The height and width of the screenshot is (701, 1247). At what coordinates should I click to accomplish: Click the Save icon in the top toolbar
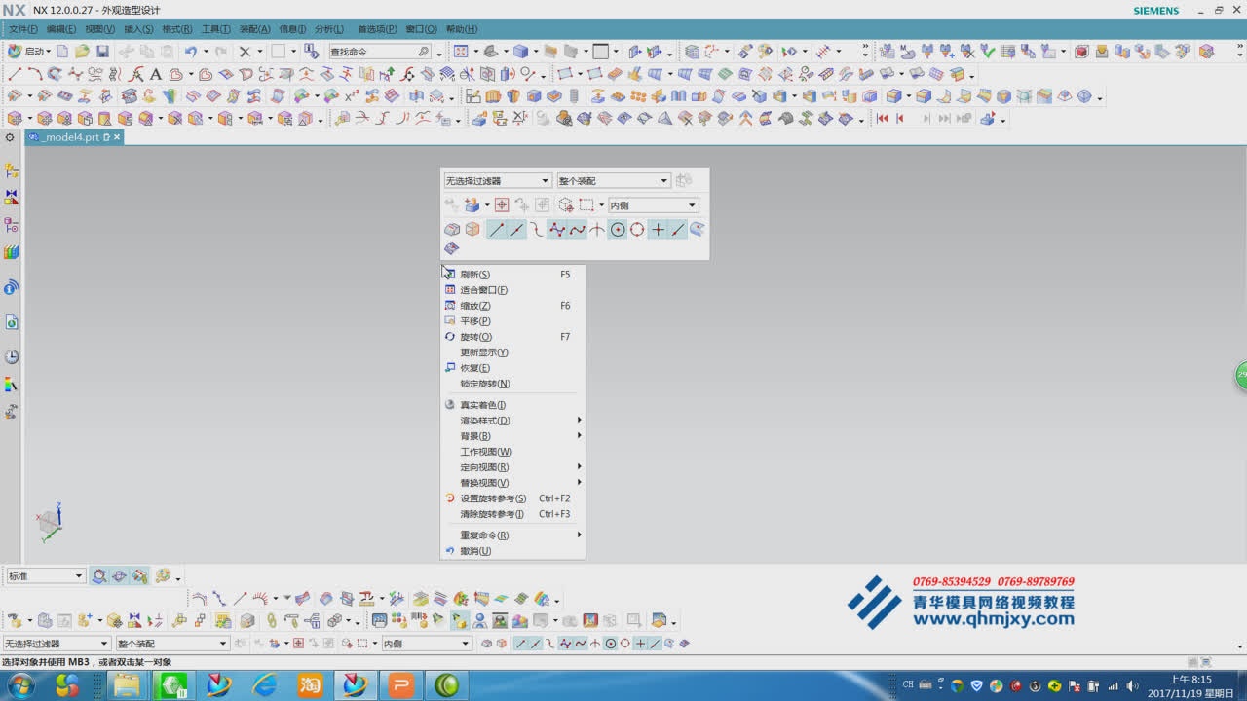[x=102, y=52]
